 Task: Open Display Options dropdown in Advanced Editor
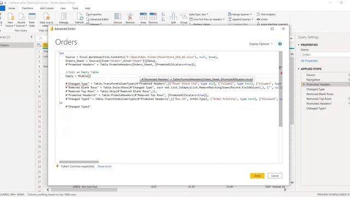pos(261,44)
